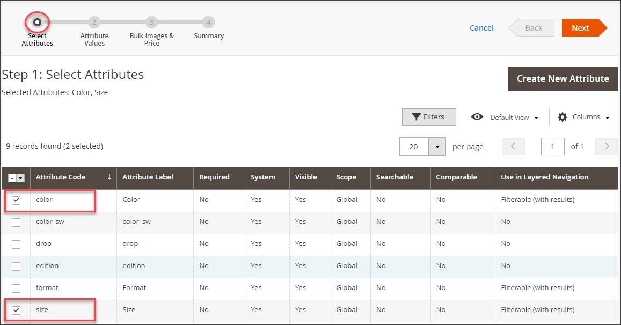Image resolution: width=621 pixels, height=325 pixels.
Task: Click the gear icon for Columns
Action: coord(562,117)
